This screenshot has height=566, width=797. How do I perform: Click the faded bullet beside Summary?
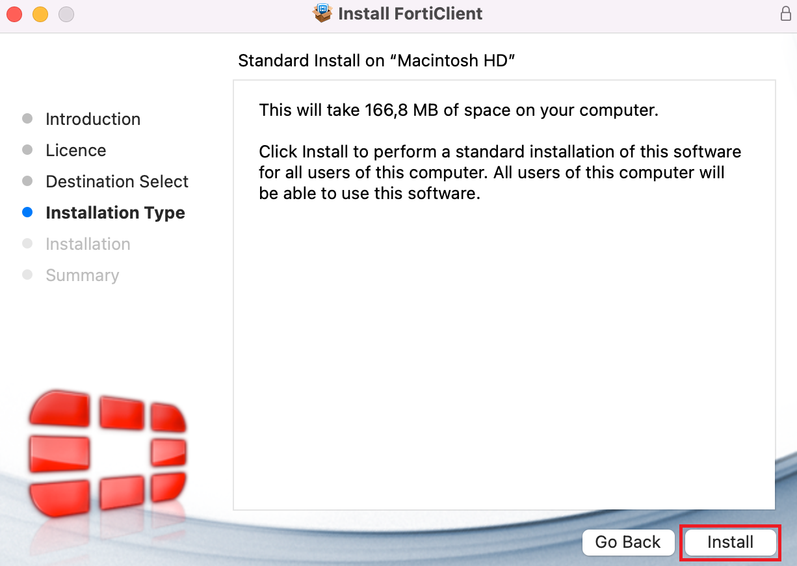pyautogui.click(x=27, y=275)
